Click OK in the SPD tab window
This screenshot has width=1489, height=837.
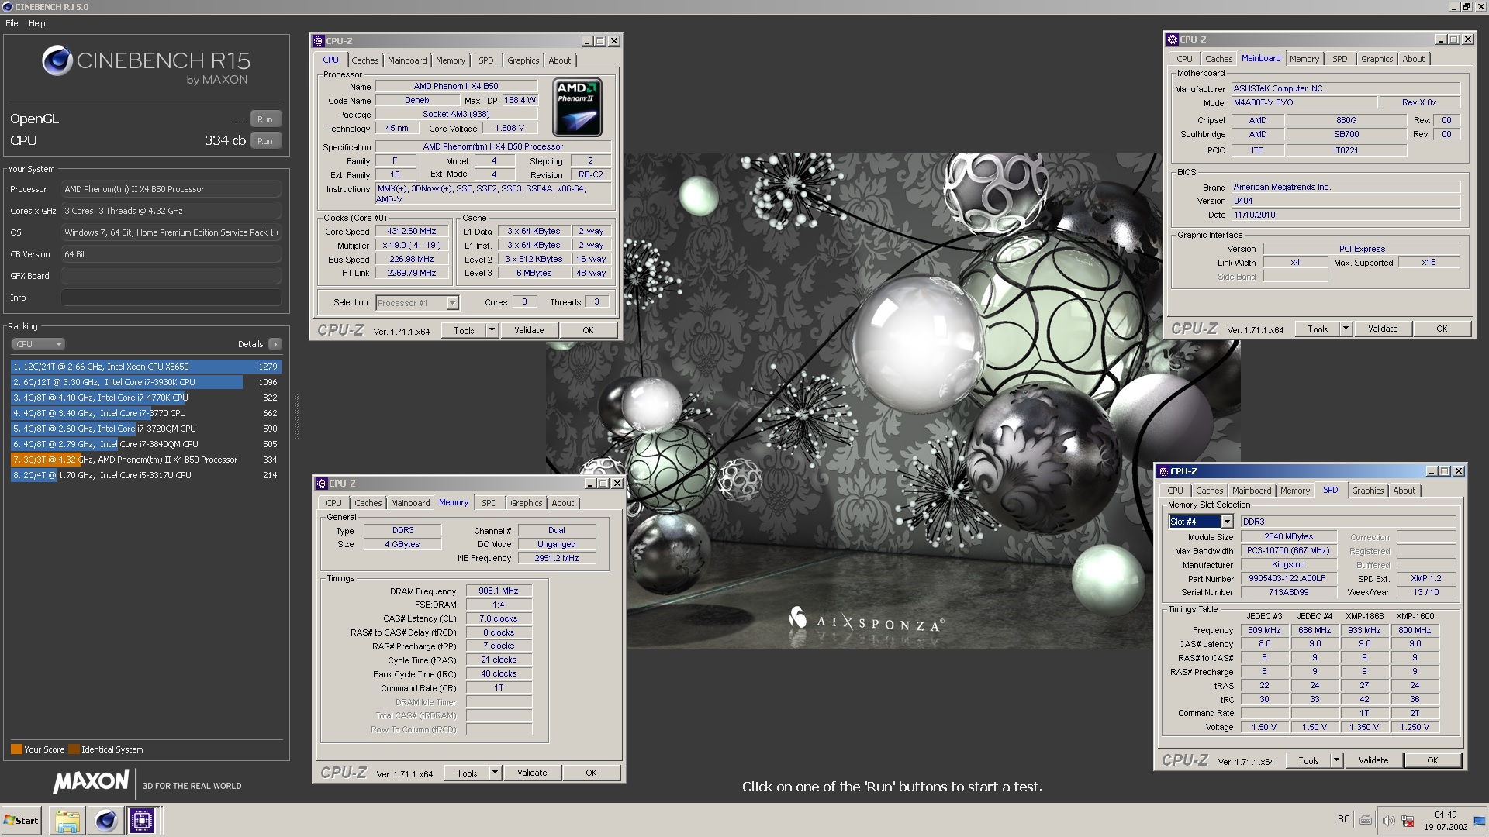1432,760
